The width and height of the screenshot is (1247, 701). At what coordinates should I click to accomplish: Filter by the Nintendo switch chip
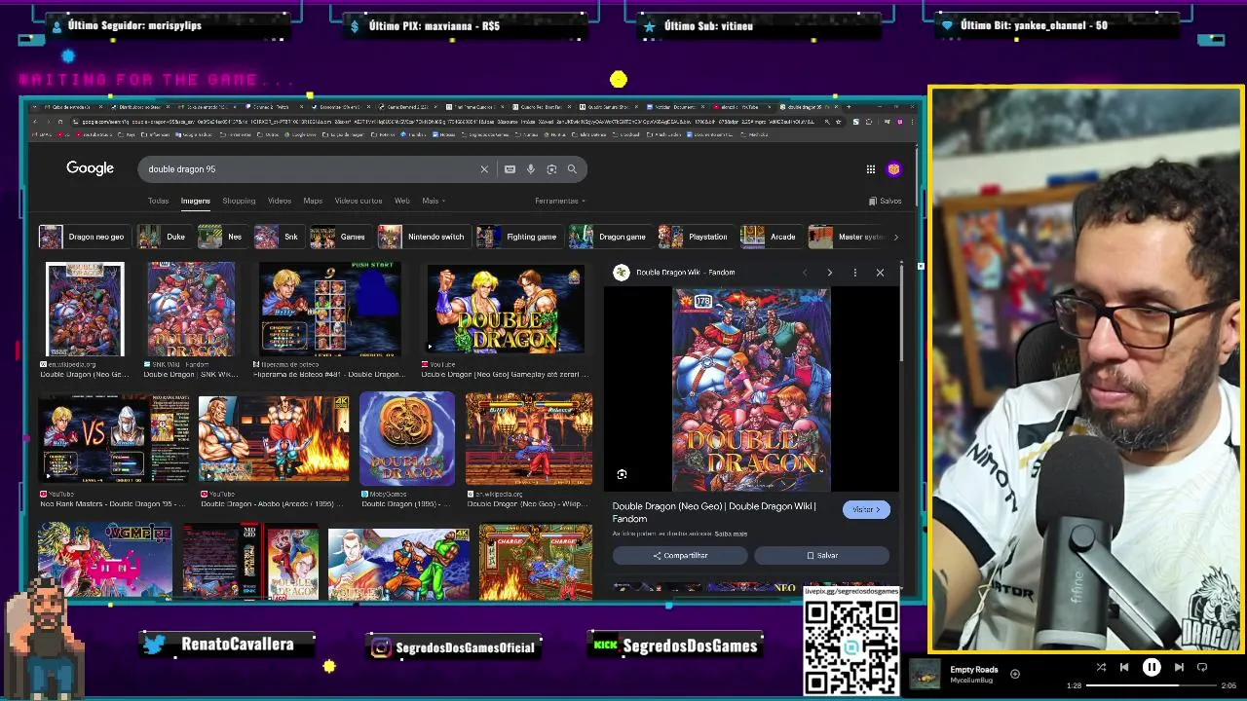[x=423, y=237]
